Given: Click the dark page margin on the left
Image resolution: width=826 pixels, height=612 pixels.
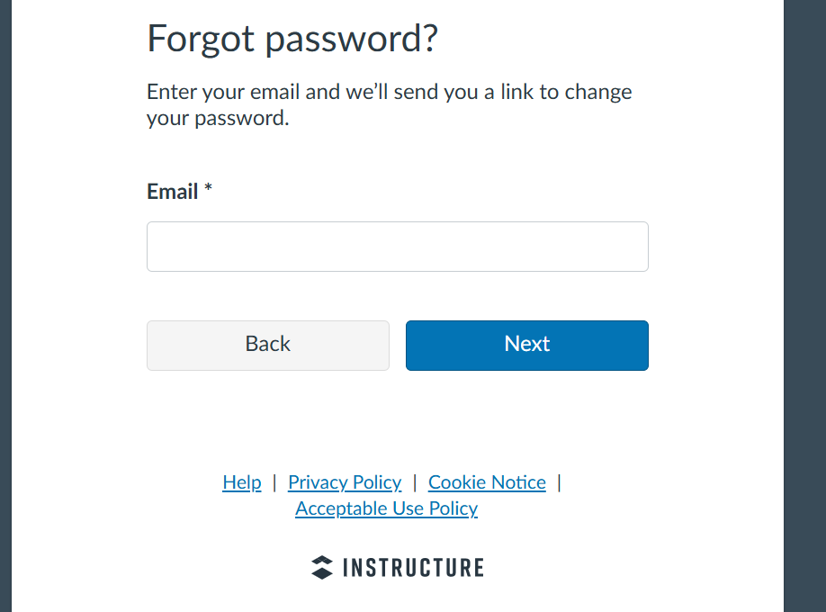Looking at the screenshot, I should point(5,306).
